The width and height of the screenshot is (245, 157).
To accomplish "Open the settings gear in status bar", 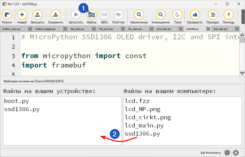I will [236, 153].
